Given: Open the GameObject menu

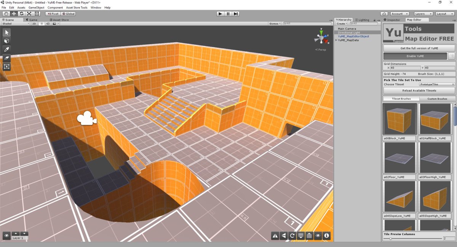Looking at the screenshot, I should (x=36, y=8).
